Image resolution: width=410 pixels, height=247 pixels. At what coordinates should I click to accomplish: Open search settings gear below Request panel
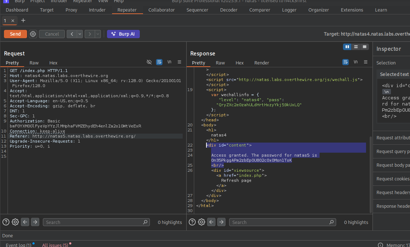(15, 222)
